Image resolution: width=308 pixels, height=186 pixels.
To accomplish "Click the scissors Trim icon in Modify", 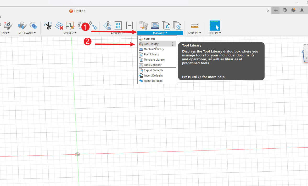I will point(48,25).
